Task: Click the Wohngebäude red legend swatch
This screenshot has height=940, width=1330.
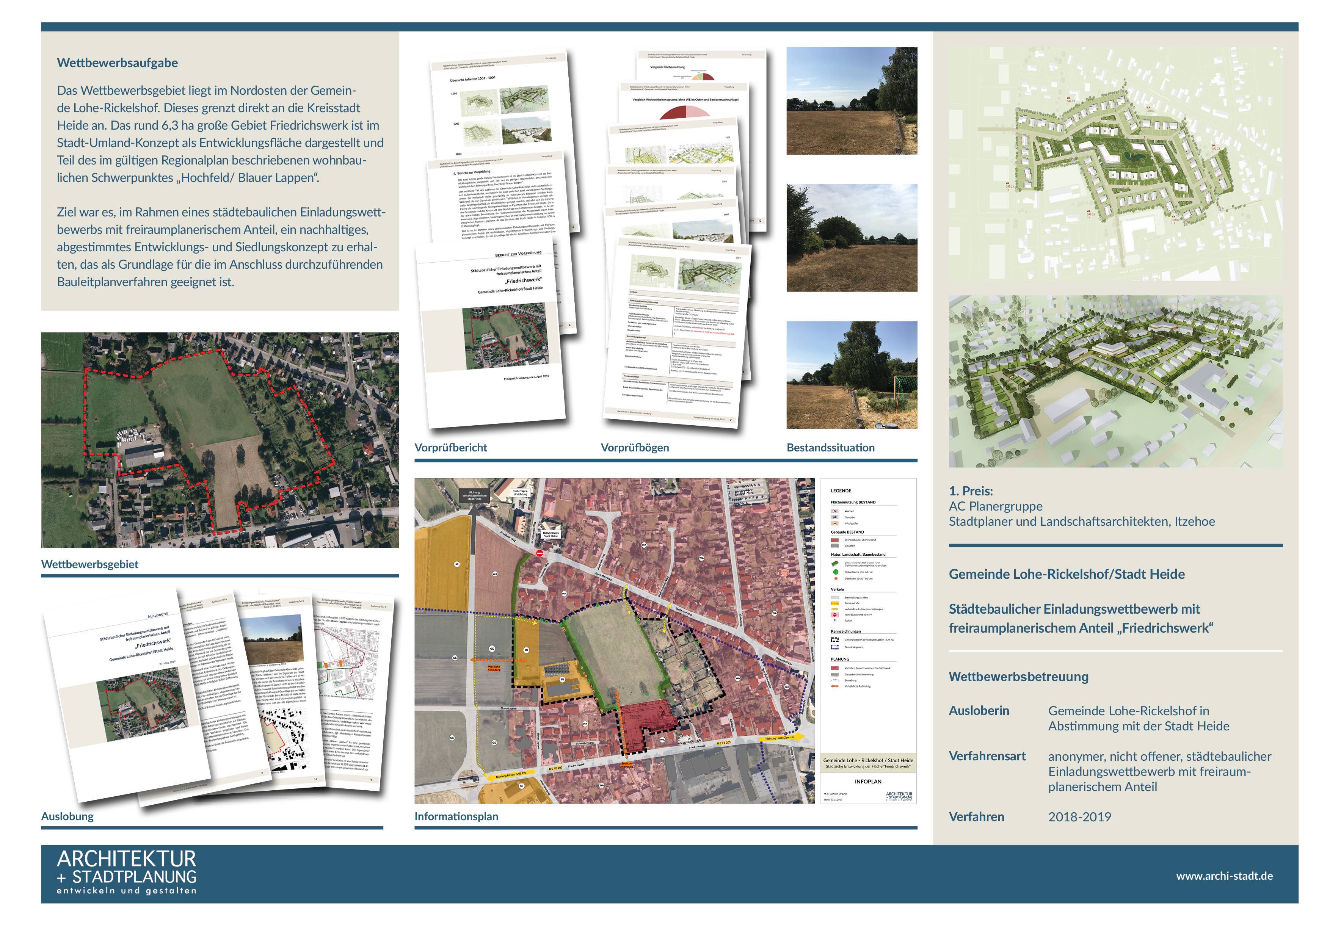Action: (x=835, y=540)
